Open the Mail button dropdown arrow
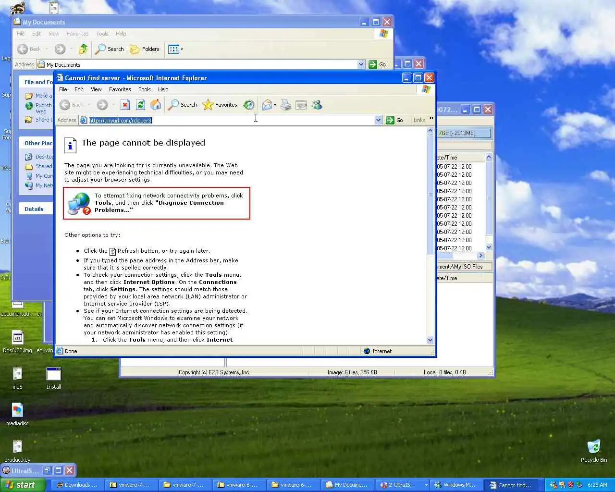The image size is (615, 492). (x=275, y=105)
